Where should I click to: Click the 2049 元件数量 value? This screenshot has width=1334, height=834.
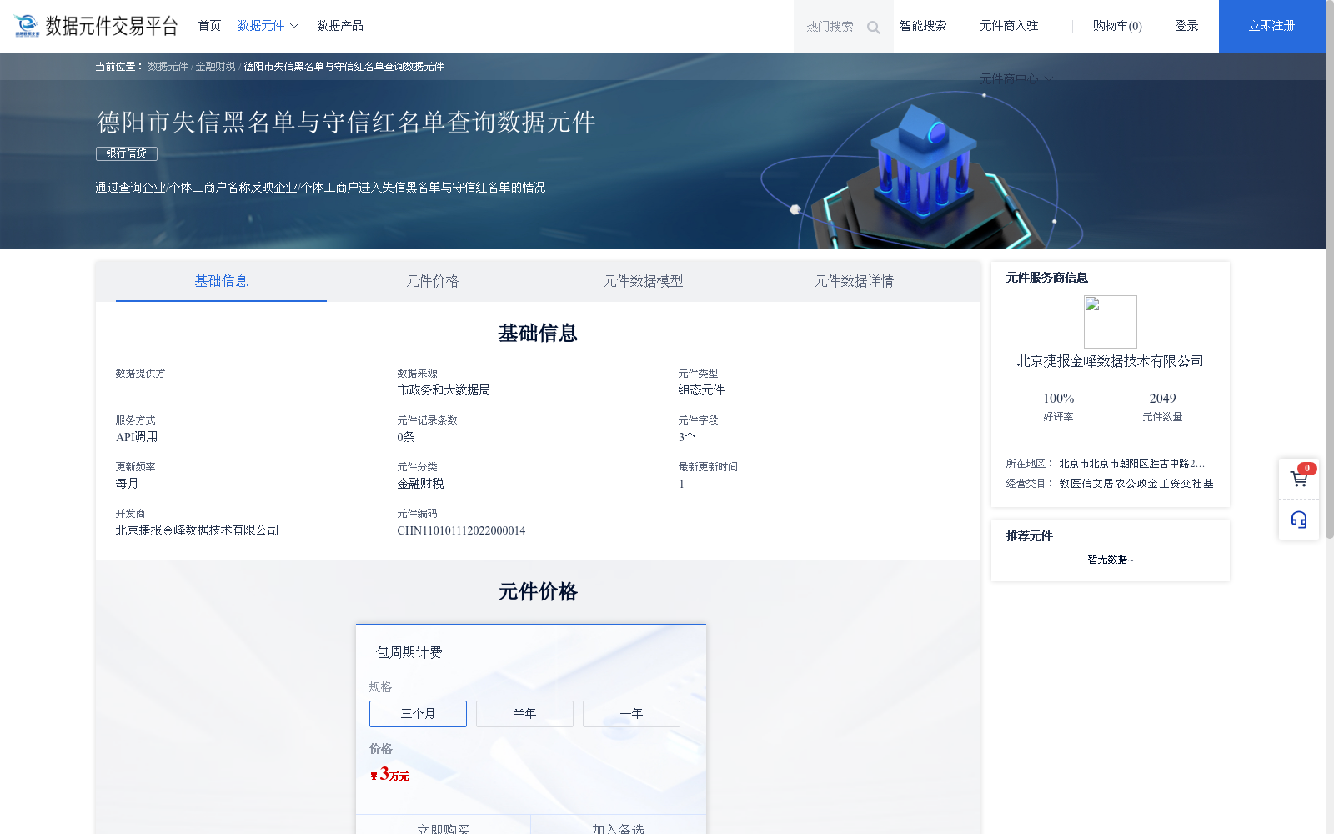1162,399
